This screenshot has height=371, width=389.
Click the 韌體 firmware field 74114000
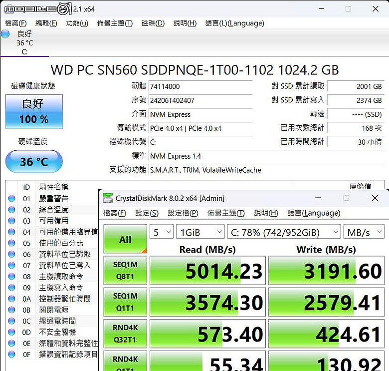coord(200,87)
